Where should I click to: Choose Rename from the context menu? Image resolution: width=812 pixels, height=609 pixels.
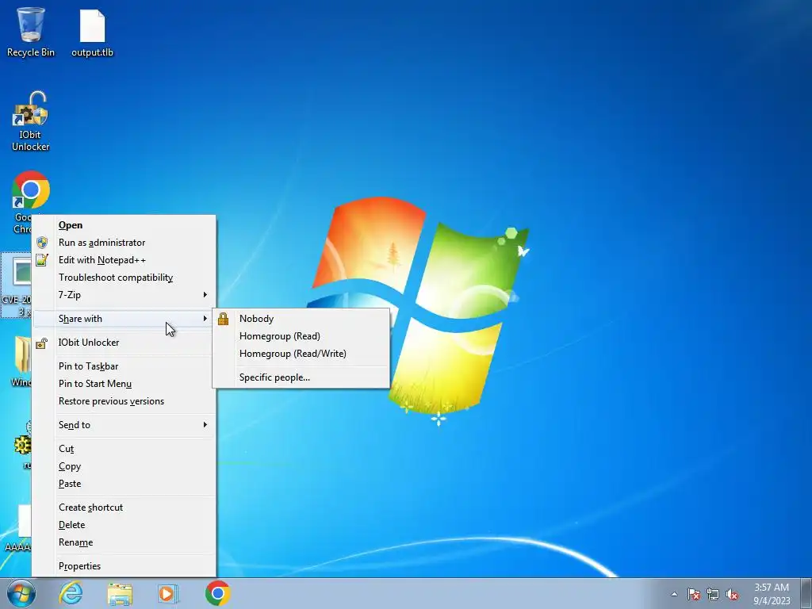point(124,542)
